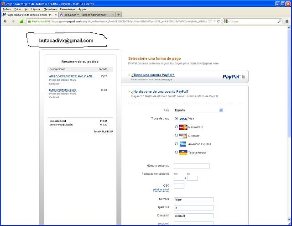Click the Total EUR amount text
Viewport: 292px width, 226px height.
coord(104,131)
